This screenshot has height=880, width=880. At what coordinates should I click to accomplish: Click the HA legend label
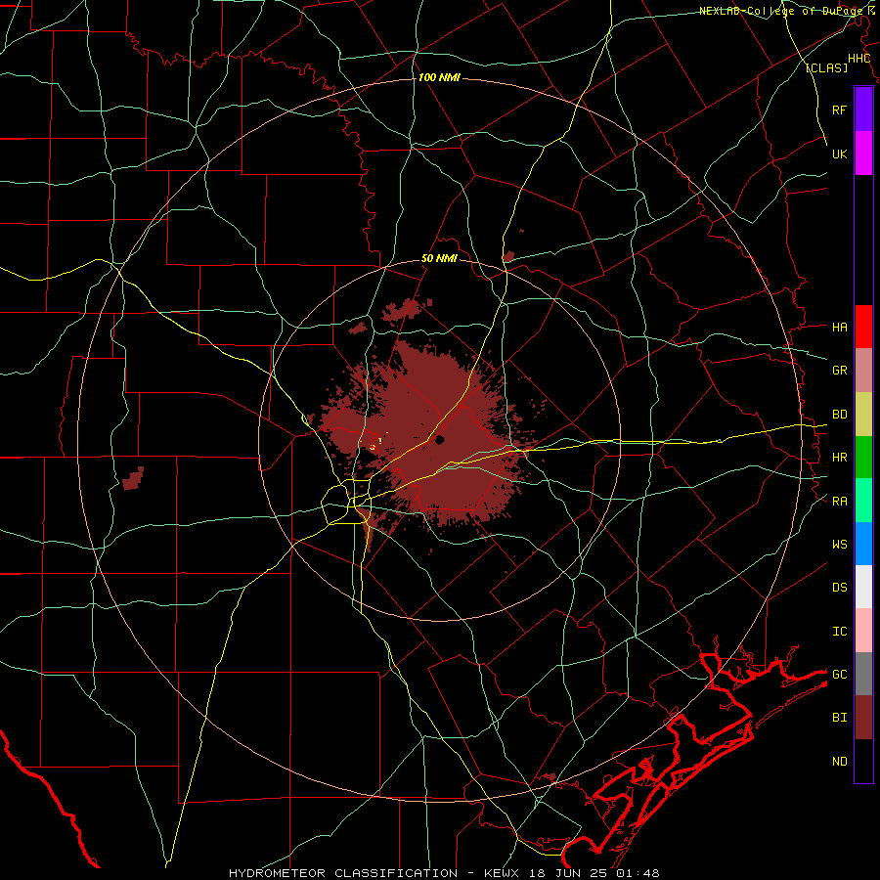pos(839,327)
